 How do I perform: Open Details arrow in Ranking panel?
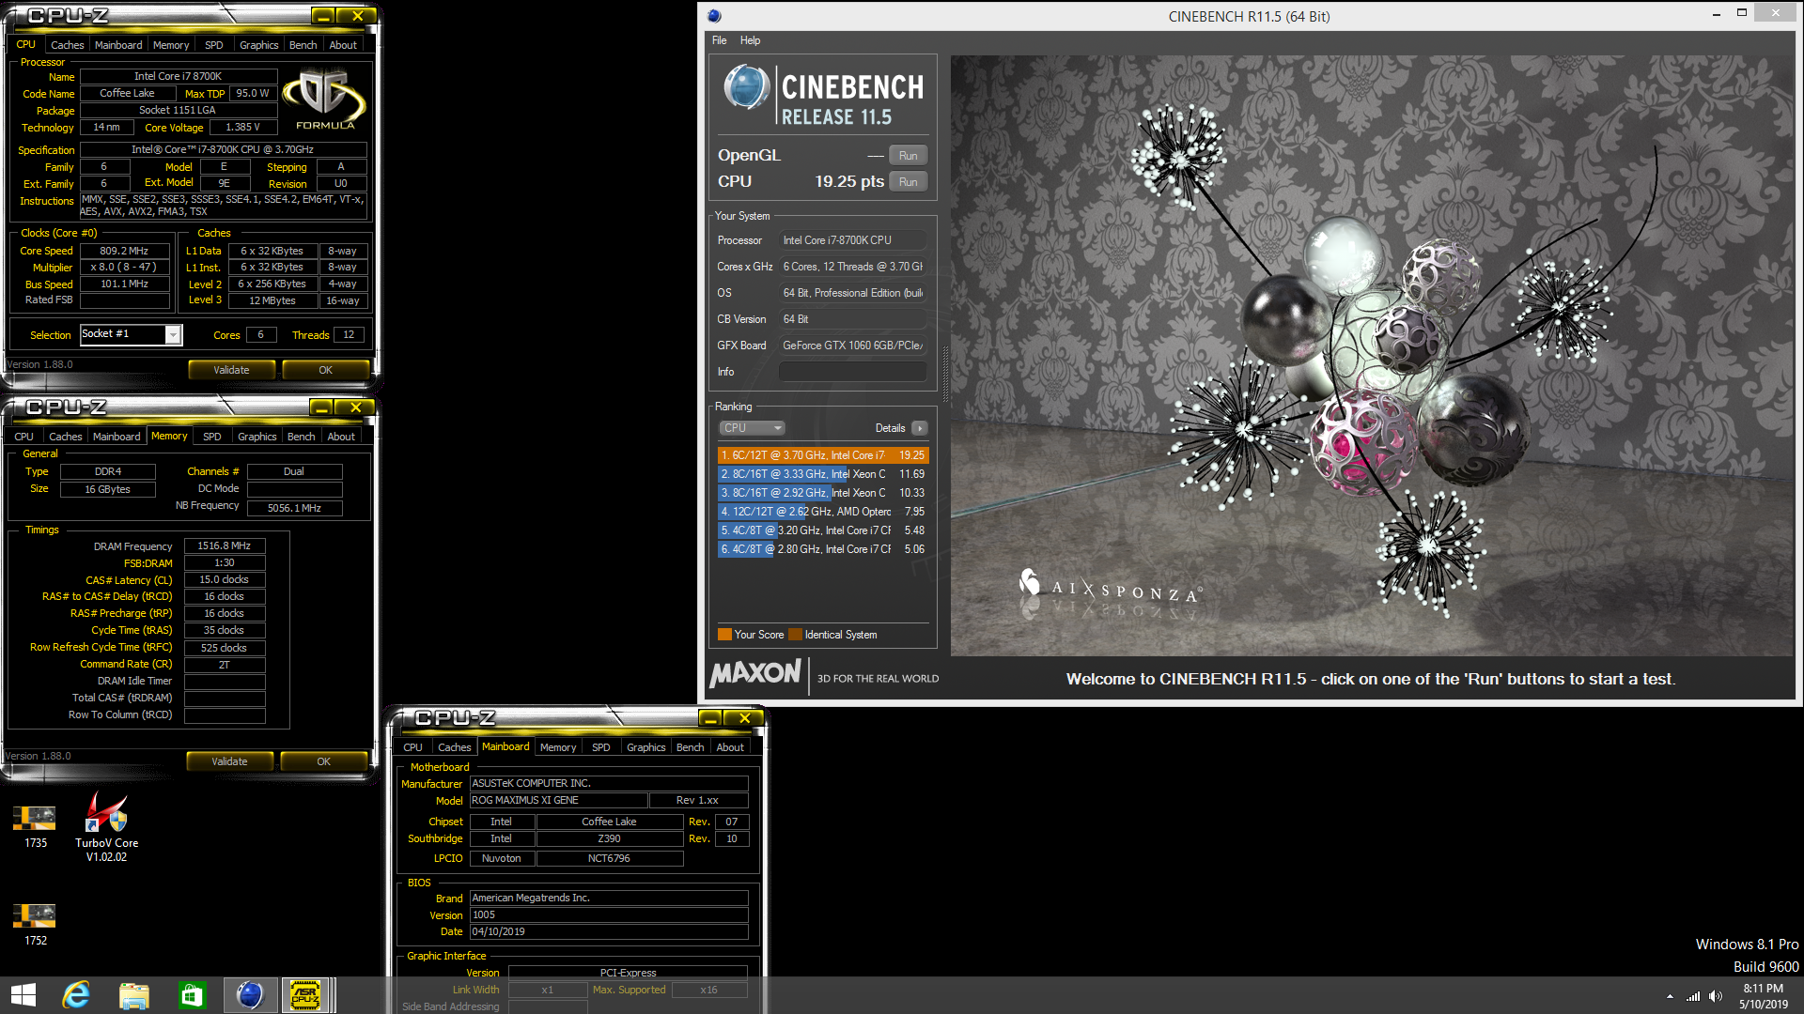(x=920, y=428)
